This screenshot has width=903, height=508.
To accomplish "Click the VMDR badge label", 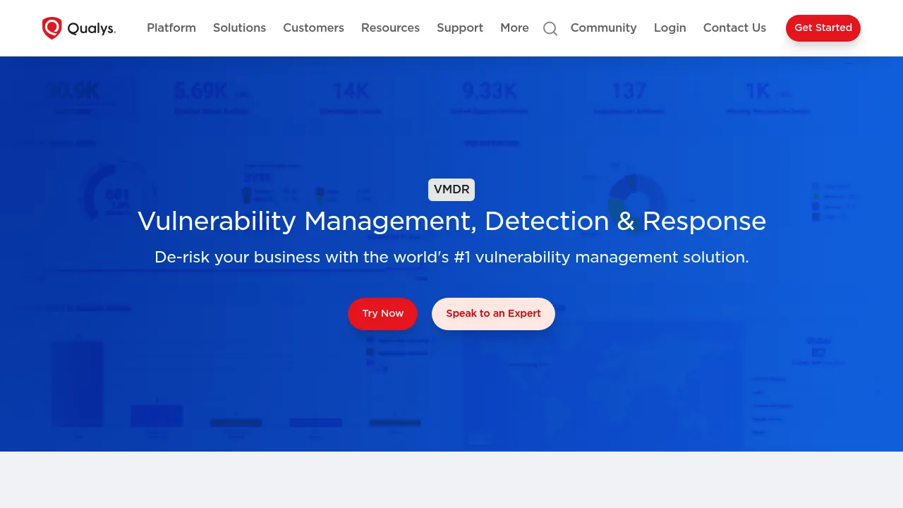I will click(x=451, y=190).
